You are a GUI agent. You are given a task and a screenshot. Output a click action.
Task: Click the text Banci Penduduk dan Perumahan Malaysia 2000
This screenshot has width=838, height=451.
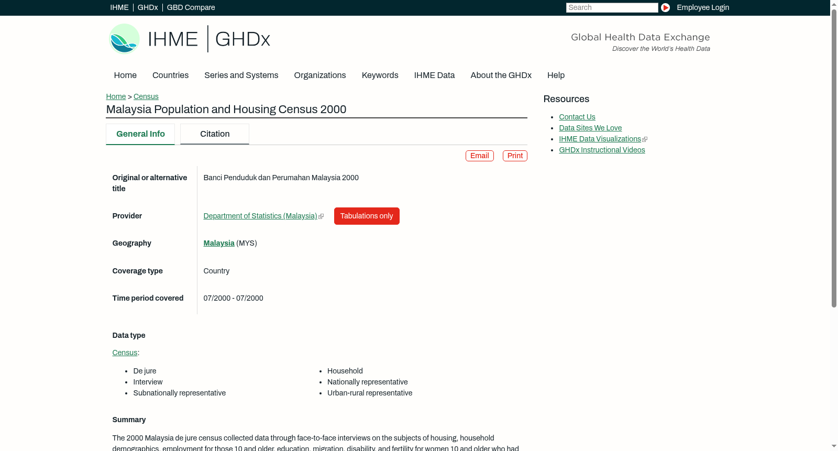(281, 178)
